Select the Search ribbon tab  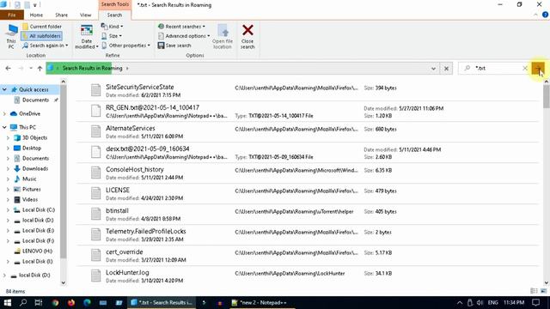(114, 15)
